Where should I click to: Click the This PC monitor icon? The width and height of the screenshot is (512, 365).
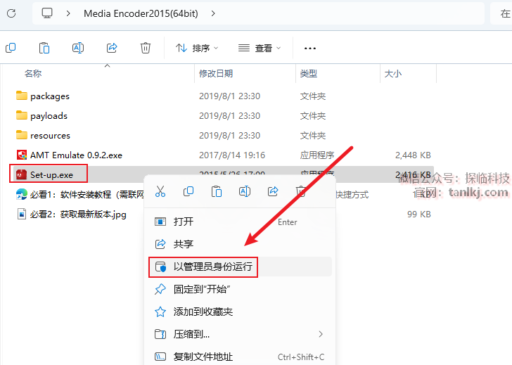[47, 13]
